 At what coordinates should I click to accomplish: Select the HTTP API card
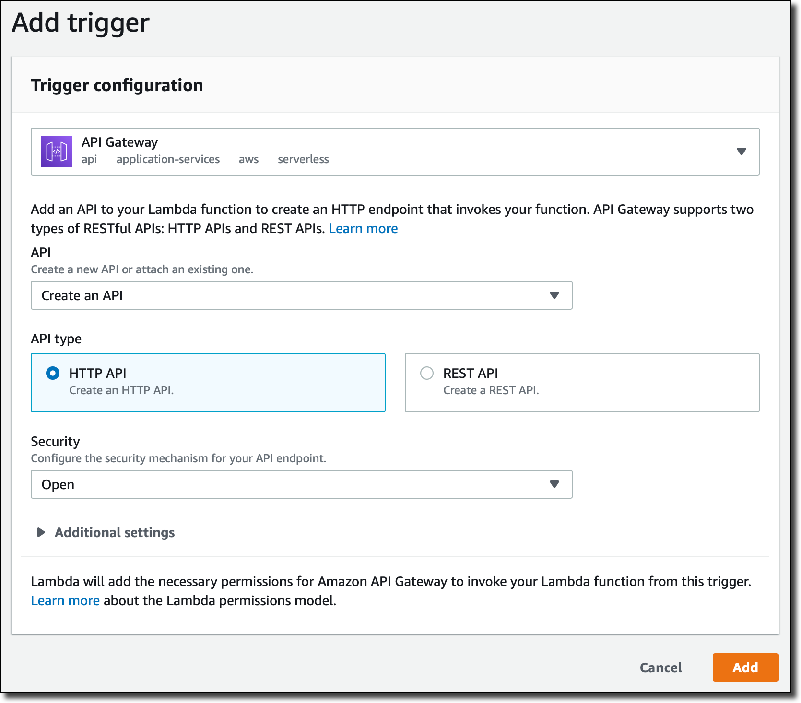pyautogui.click(x=208, y=383)
